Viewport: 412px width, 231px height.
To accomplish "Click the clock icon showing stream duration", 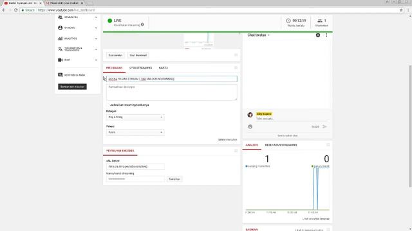I will point(288,21).
